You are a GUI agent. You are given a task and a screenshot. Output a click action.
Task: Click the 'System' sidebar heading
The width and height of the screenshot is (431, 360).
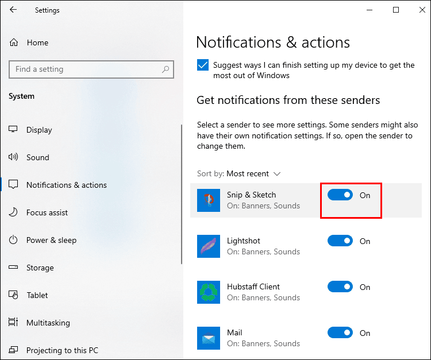[21, 96]
